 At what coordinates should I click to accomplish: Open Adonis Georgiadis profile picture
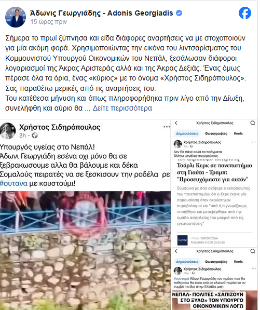click(16, 17)
